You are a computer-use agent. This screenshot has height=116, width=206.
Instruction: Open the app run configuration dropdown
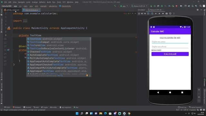(x=124, y=6)
